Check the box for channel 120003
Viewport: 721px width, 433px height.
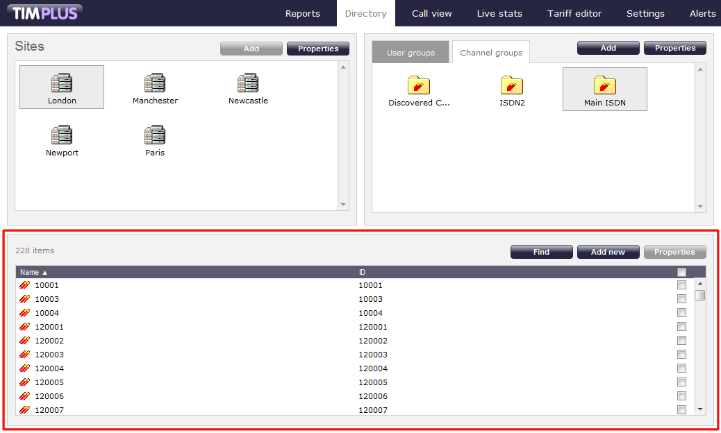point(681,355)
